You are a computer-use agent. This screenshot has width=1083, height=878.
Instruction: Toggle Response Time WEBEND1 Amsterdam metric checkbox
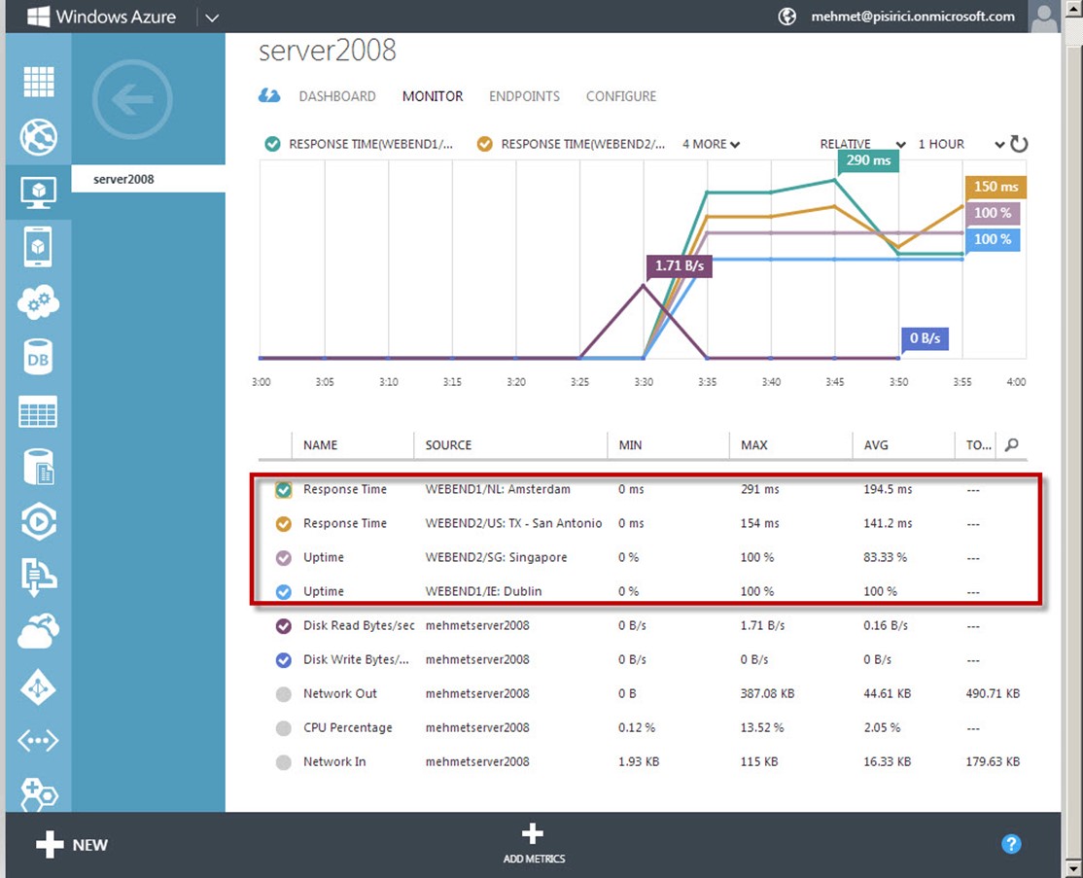tap(284, 490)
